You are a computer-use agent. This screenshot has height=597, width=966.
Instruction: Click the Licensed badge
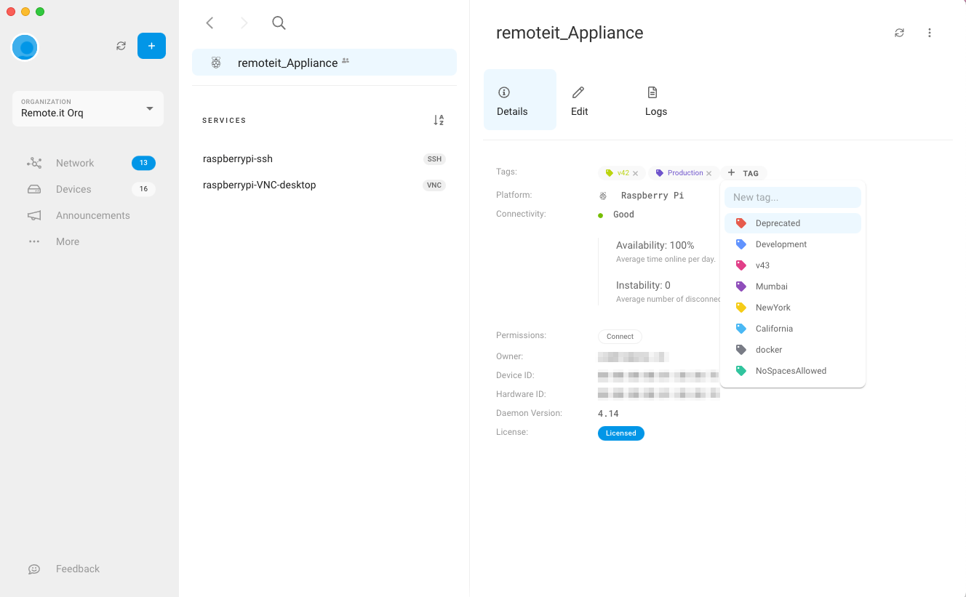(621, 433)
